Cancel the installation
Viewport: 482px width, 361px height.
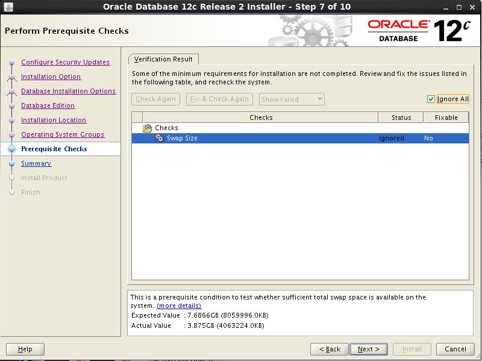coord(455,349)
